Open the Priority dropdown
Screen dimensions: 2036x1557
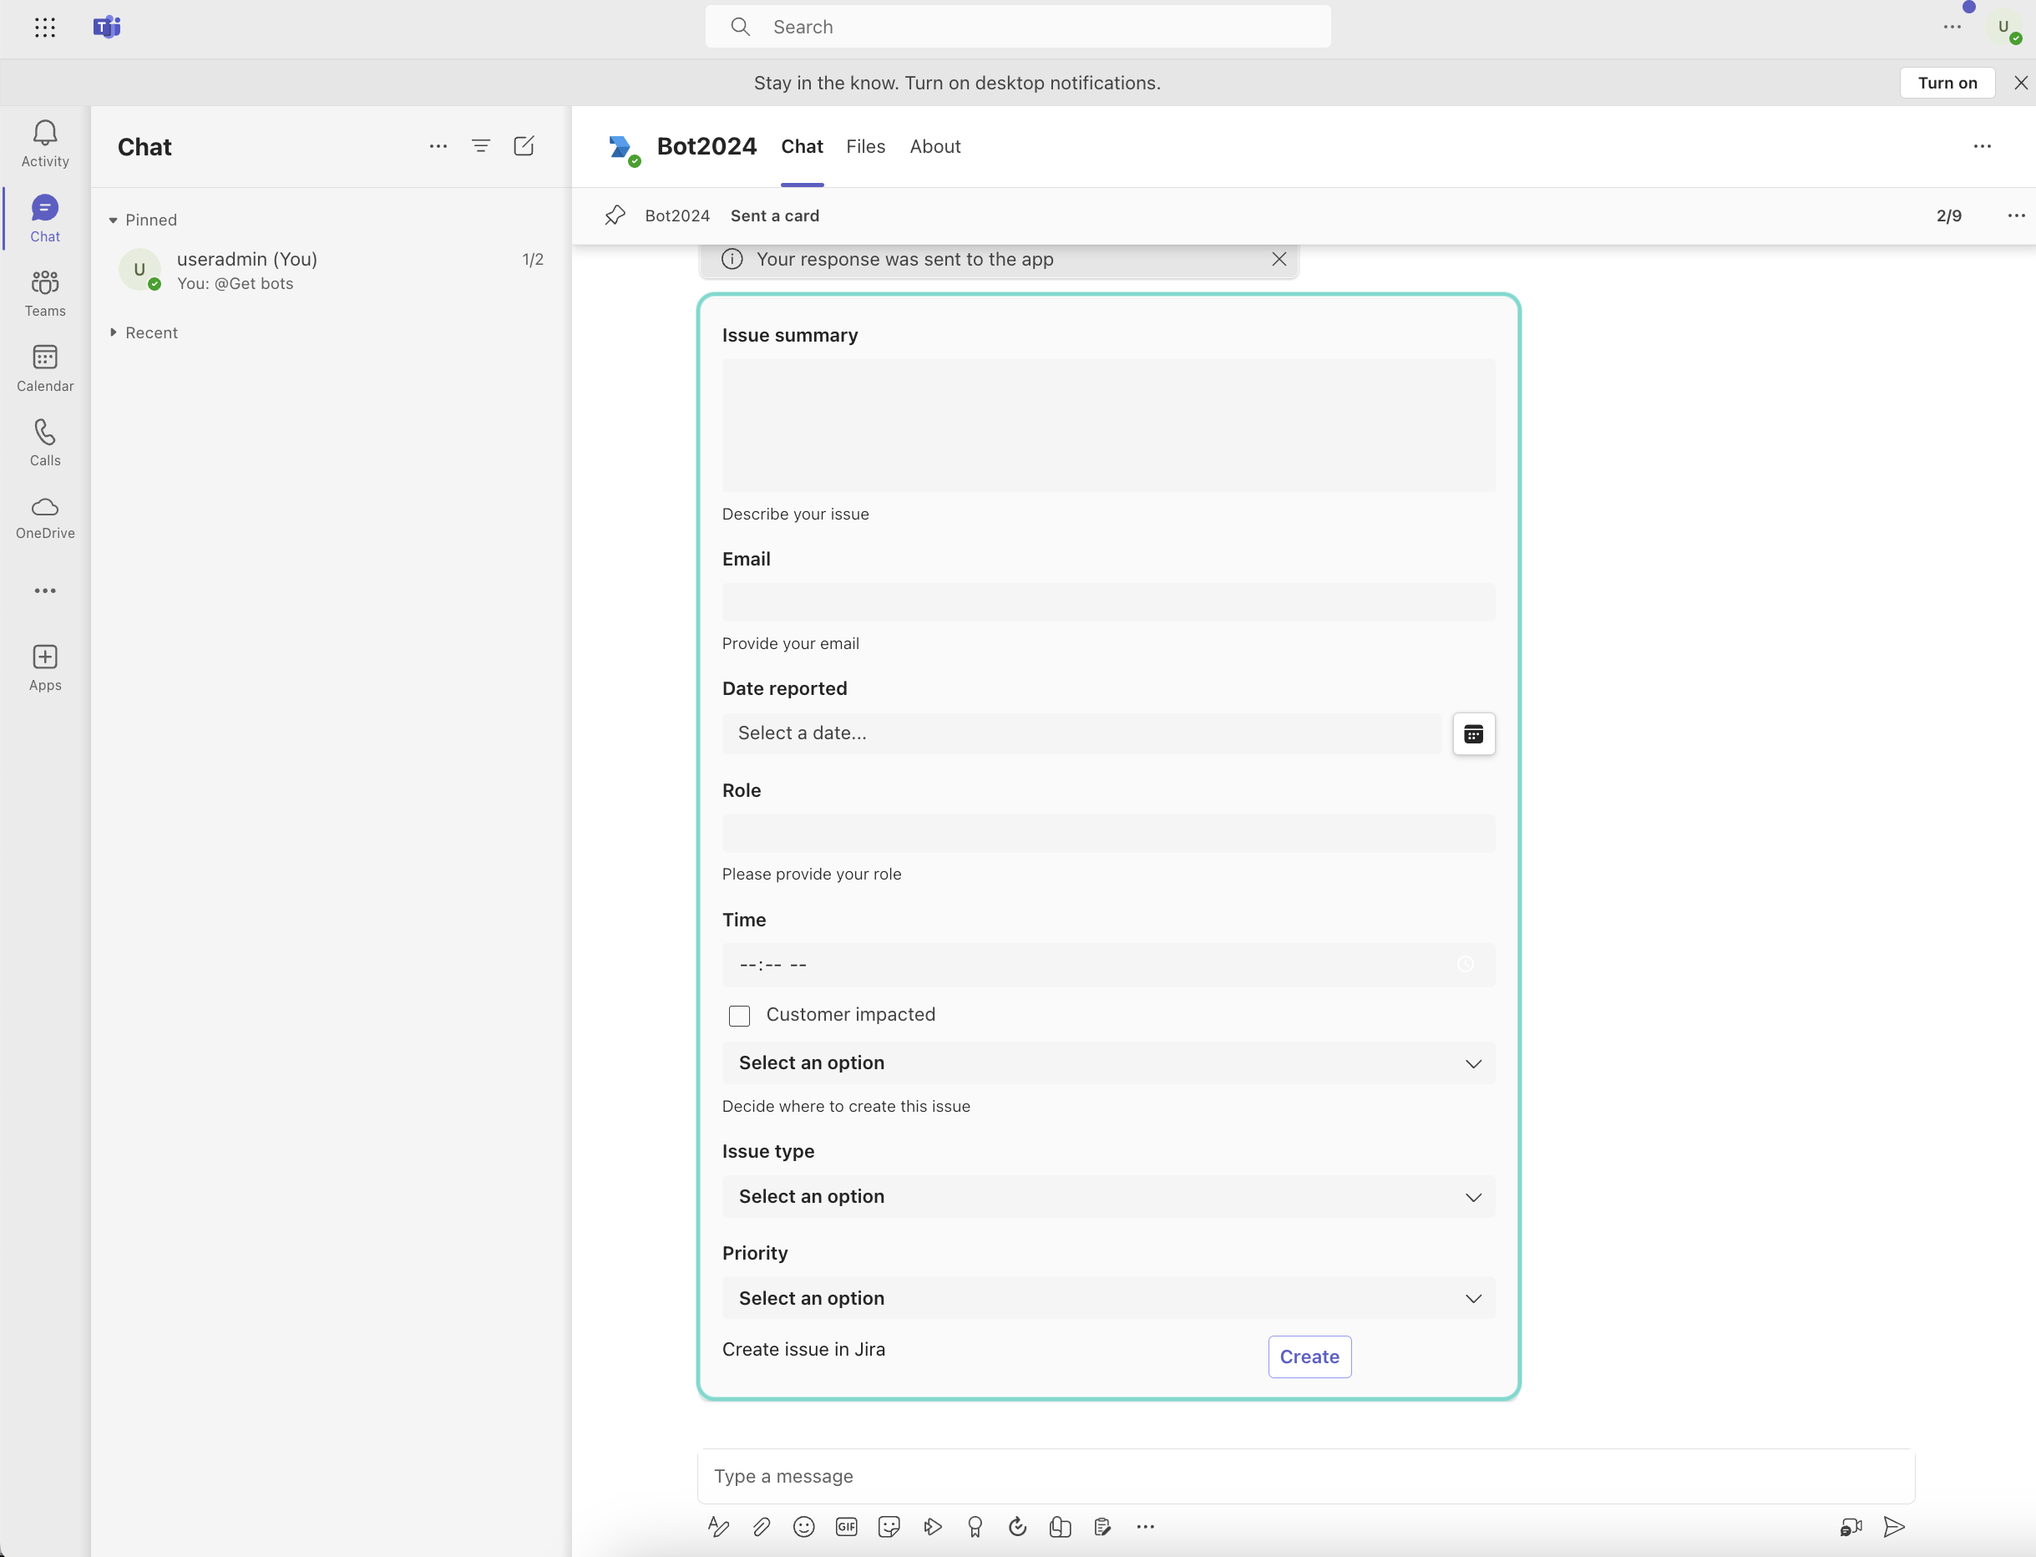click(1108, 1298)
